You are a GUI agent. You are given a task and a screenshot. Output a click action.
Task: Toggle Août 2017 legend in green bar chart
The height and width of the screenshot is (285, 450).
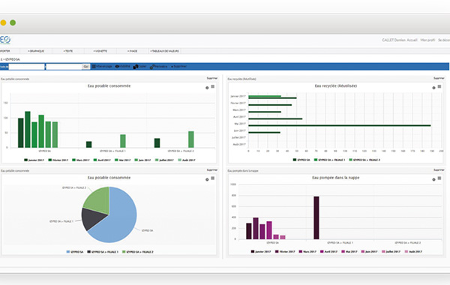(187, 160)
